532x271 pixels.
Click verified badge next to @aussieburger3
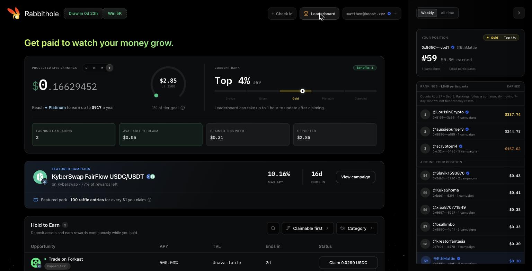467,129
